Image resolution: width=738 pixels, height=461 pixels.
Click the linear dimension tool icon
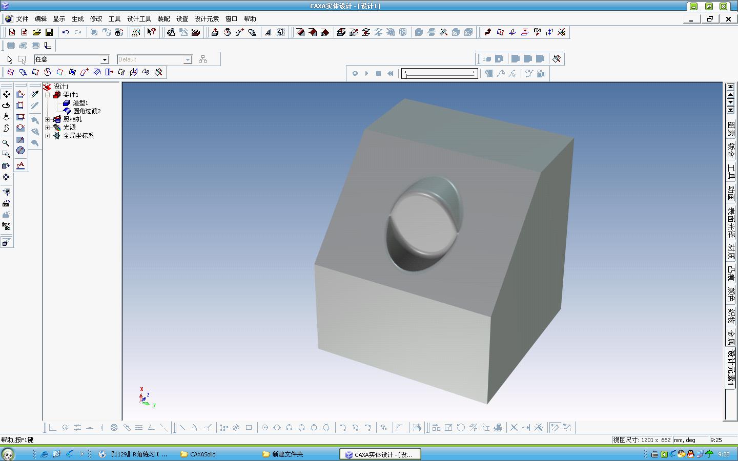20,94
